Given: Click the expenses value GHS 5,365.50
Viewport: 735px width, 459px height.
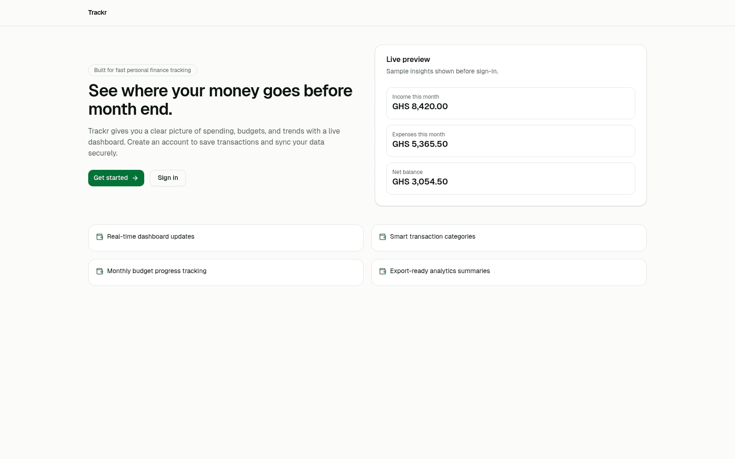Looking at the screenshot, I should coord(420,144).
